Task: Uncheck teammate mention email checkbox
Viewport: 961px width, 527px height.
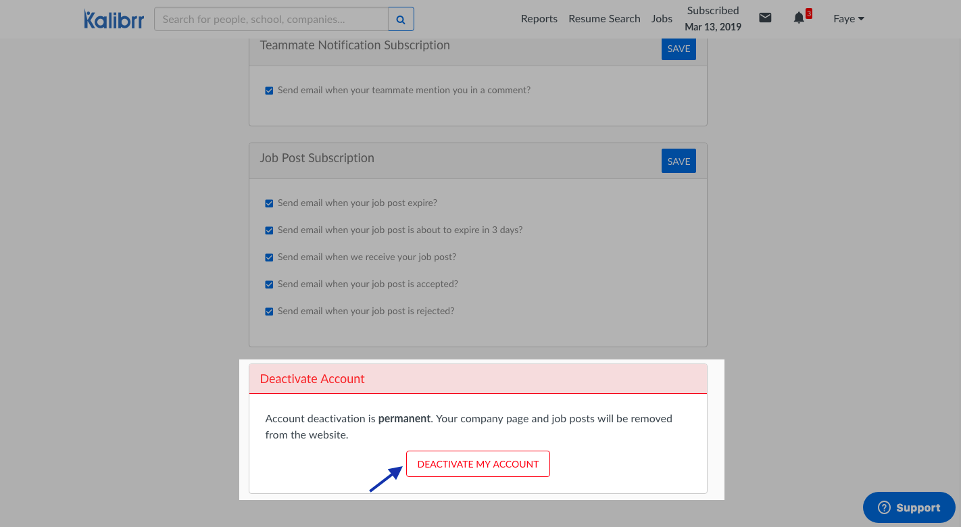Action: click(x=269, y=91)
